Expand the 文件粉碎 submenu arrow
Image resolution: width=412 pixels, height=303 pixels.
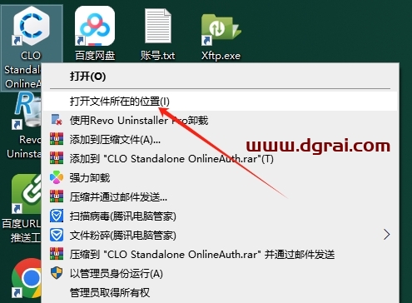pyautogui.click(x=387, y=235)
